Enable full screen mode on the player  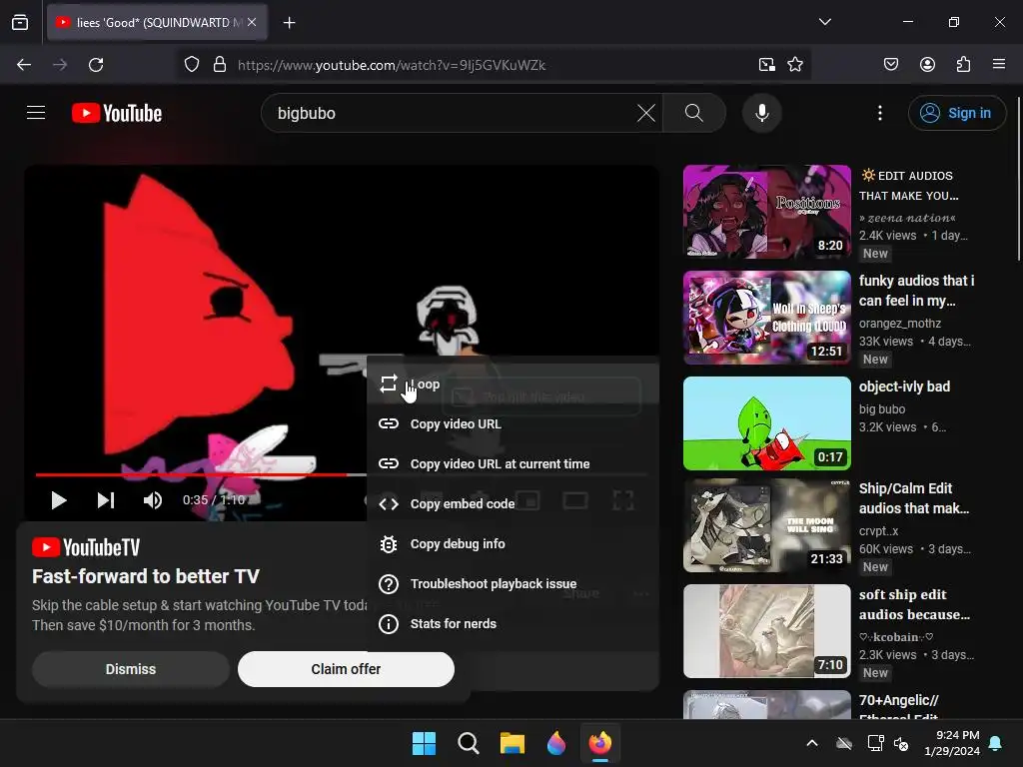pos(623,500)
